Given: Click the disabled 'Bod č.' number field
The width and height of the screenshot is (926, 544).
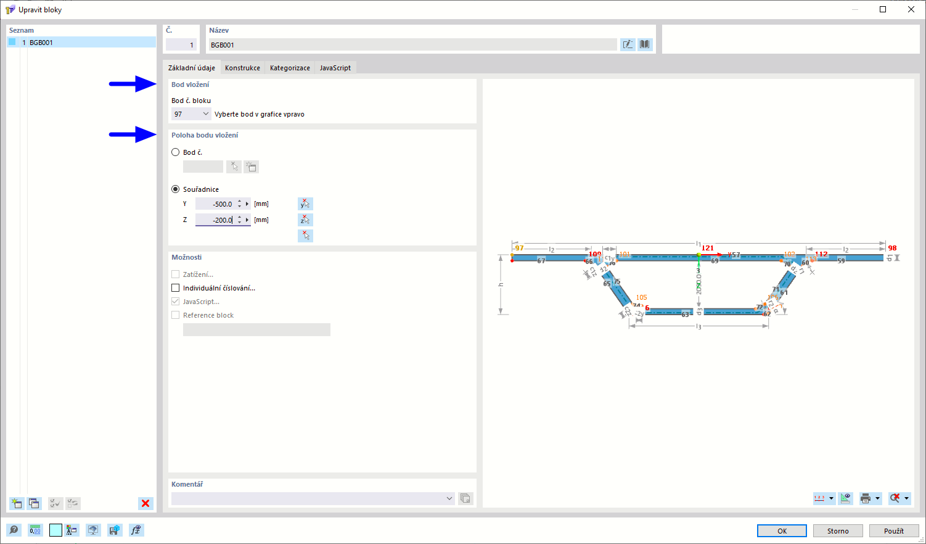Looking at the screenshot, I should pyautogui.click(x=203, y=167).
